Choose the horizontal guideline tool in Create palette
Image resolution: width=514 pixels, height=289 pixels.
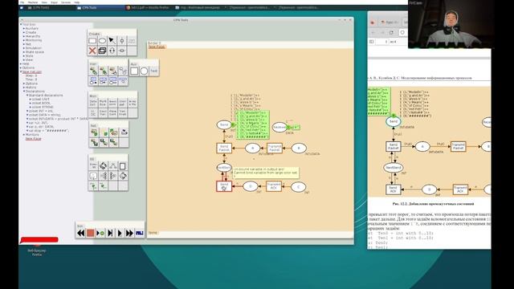click(x=122, y=51)
